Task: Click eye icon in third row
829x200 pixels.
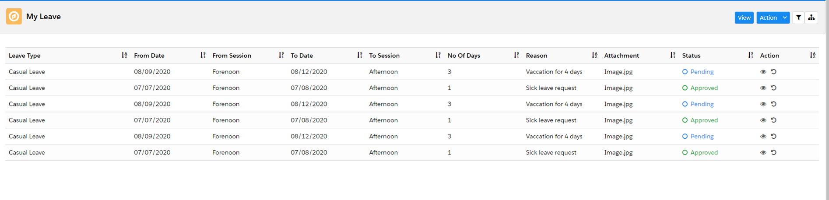Action: (x=763, y=104)
